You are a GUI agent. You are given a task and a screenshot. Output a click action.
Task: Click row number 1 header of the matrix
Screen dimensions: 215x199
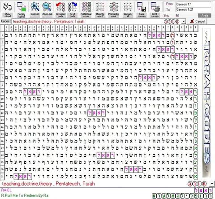2,35
